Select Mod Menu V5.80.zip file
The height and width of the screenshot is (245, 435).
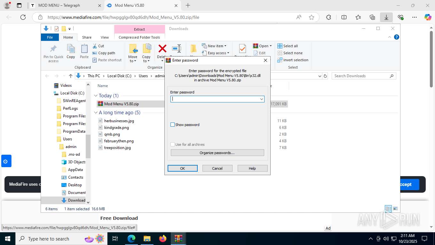(x=122, y=104)
